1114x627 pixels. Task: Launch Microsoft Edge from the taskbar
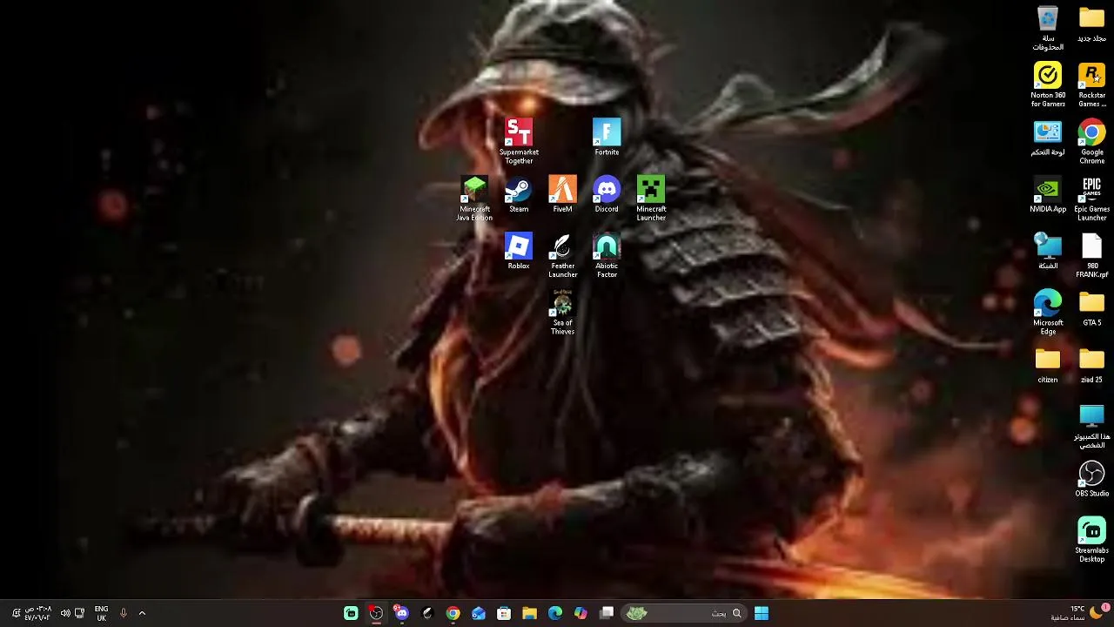(555, 613)
